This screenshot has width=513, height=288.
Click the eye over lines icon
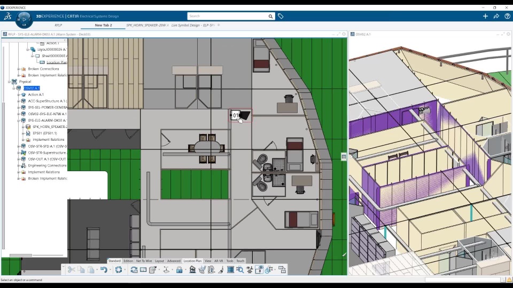(x=250, y=270)
